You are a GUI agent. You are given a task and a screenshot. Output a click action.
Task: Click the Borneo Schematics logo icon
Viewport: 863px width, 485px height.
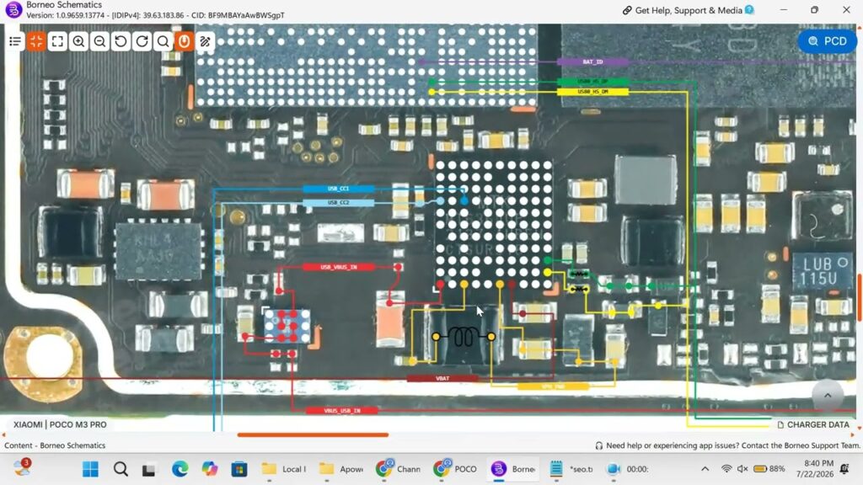click(13, 9)
